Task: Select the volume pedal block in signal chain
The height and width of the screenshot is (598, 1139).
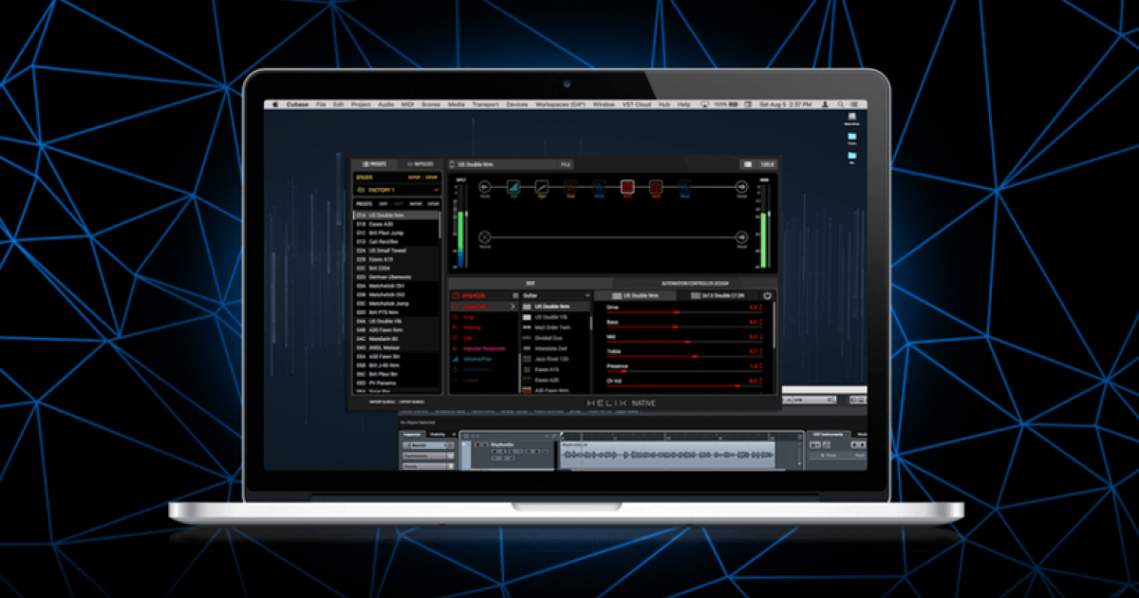Action: click(513, 187)
